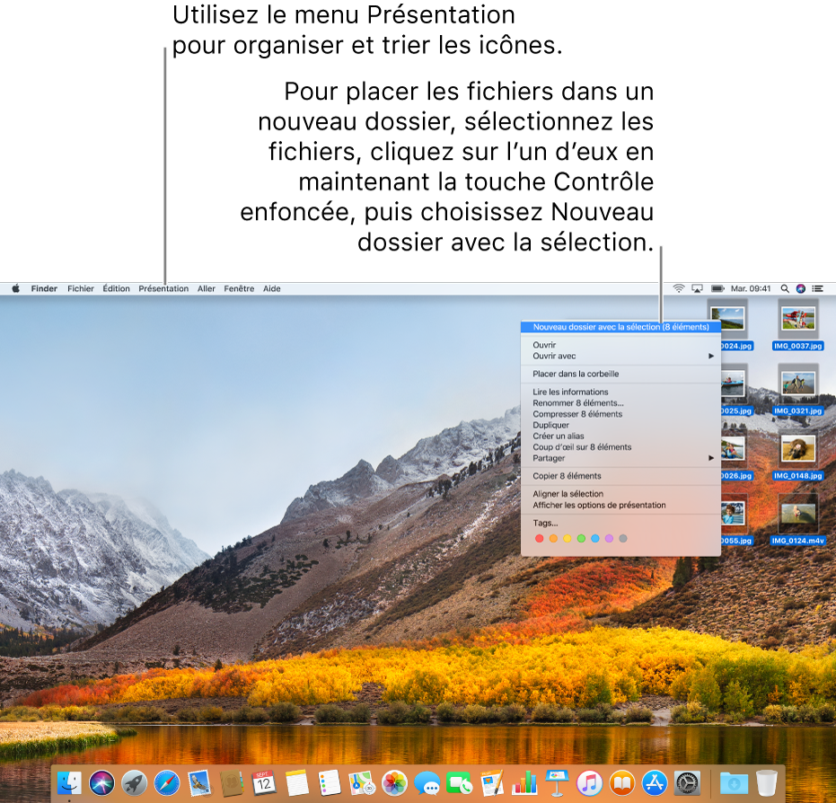Open Photos pinwheel icon in Dock
The image size is (836, 803).
point(394,783)
